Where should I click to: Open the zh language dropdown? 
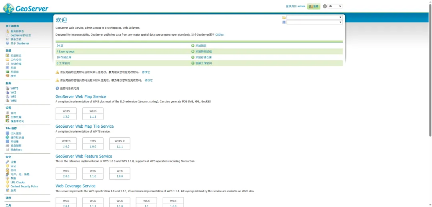pyautogui.click(x=335, y=6)
